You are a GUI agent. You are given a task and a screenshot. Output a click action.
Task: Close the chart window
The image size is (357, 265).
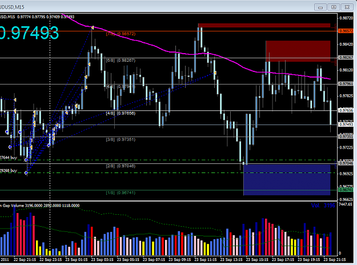[347, 7]
